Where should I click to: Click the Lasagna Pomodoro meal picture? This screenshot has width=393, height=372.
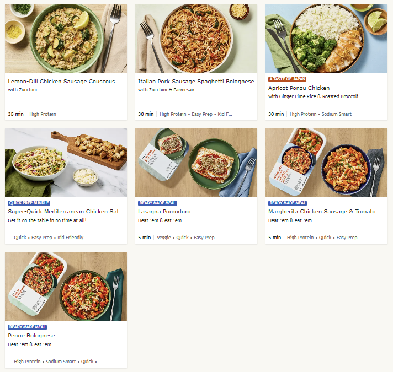pyautogui.click(x=196, y=163)
